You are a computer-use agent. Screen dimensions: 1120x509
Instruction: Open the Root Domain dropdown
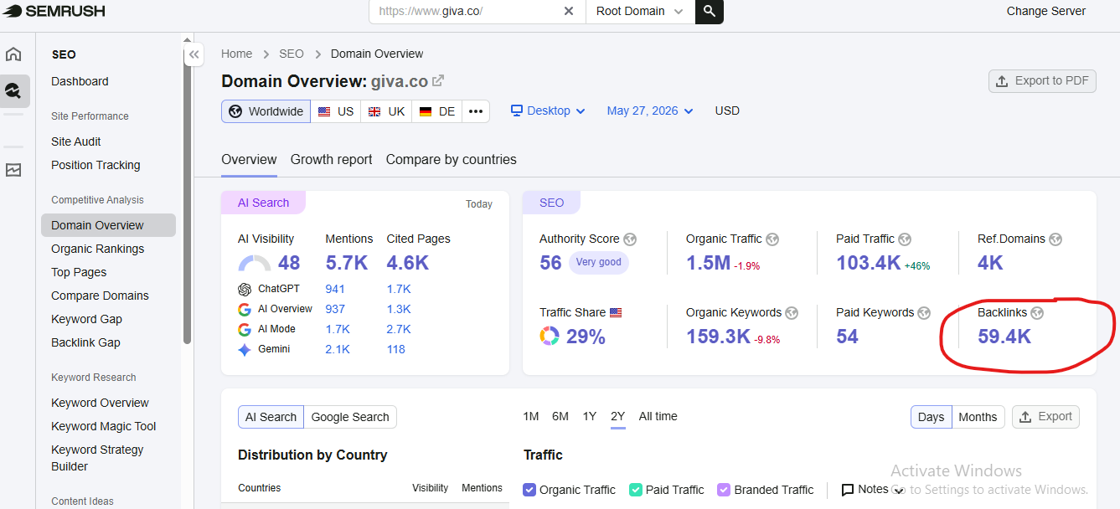(640, 11)
